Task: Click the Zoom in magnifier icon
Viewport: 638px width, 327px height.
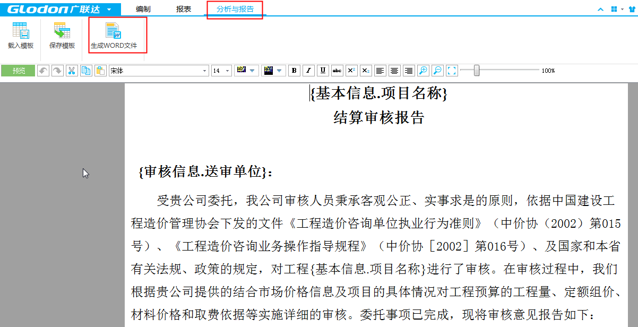Action: tap(423, 71)
